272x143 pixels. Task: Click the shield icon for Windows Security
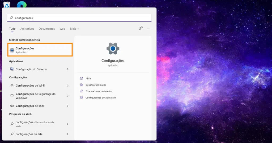12,96
